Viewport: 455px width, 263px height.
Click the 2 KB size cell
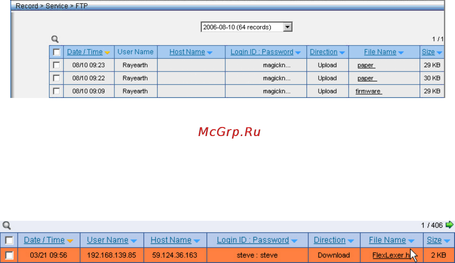pyautogui.click(x=439, y=255)
